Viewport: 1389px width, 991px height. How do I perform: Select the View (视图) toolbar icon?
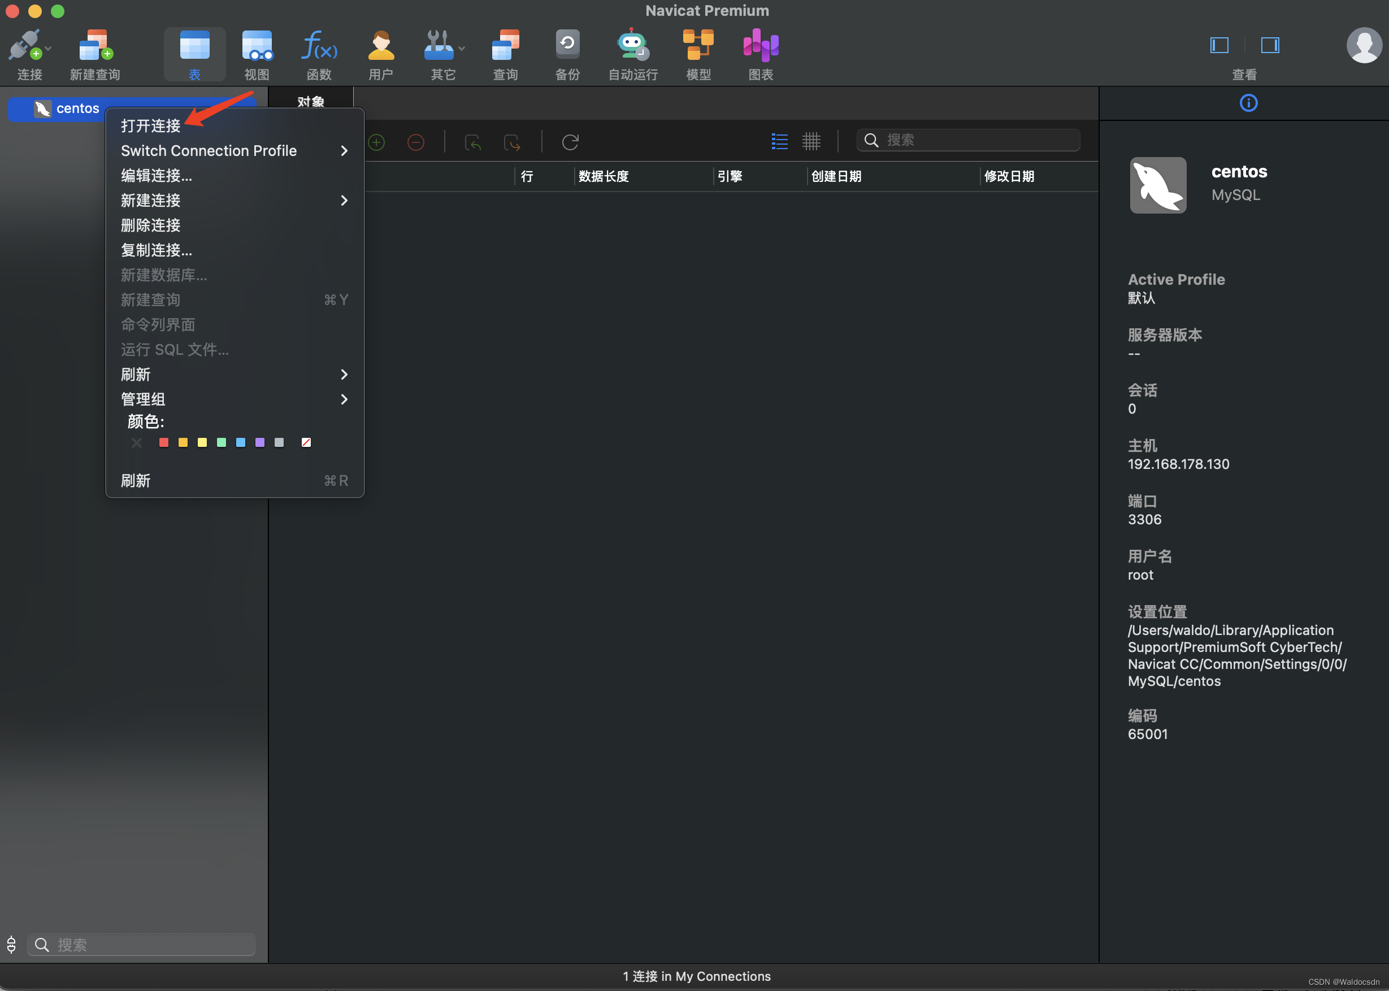pyautogui.click(x=257, y=45)
